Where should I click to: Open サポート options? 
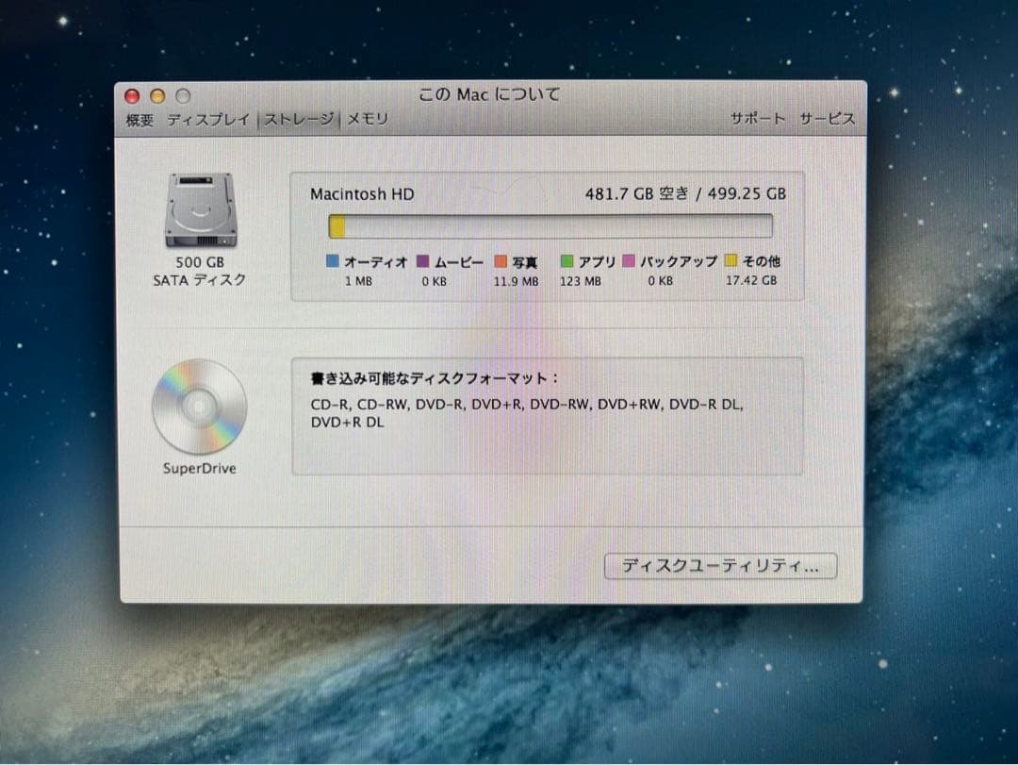click(x=757, y=118)
